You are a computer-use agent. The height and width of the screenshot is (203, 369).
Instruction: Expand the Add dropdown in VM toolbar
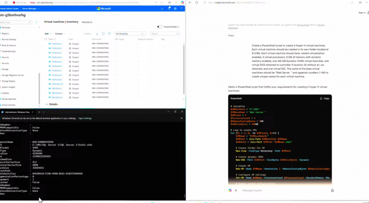48,33
